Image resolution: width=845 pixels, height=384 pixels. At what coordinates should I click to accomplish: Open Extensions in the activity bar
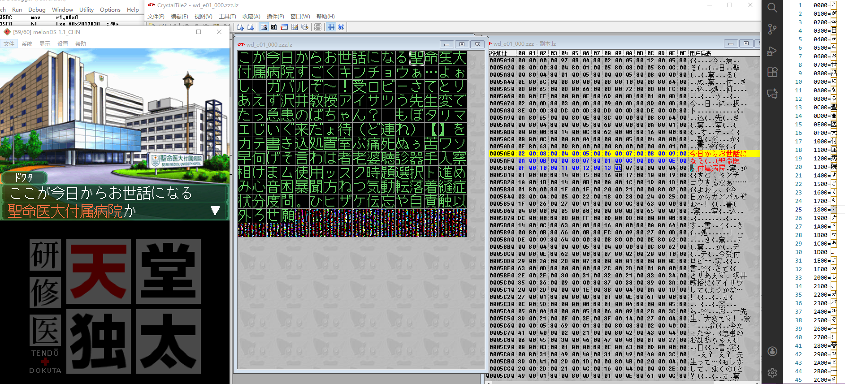click(772, 72)
